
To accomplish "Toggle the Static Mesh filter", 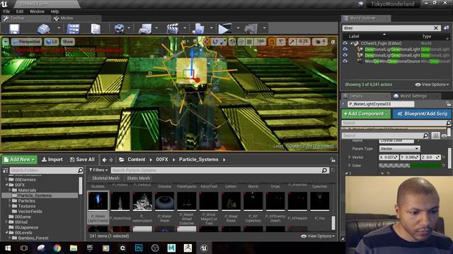I will (139, 179).
